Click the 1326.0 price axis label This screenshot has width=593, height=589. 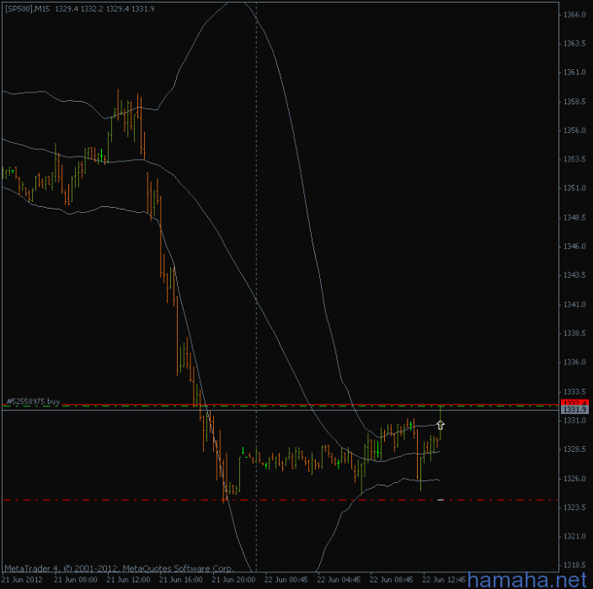coord(574,479)
